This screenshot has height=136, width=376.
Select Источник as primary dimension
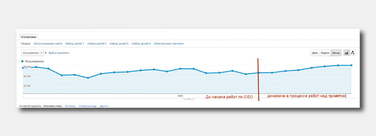(70, 106)
